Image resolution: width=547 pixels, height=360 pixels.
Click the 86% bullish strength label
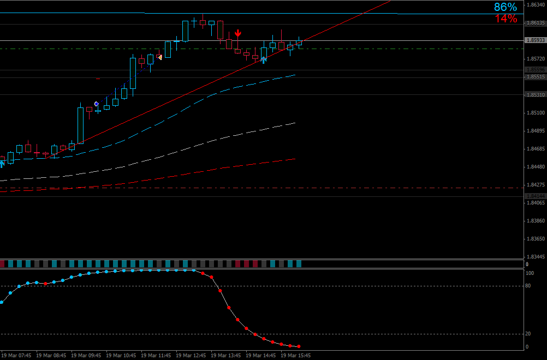point(506,7)
